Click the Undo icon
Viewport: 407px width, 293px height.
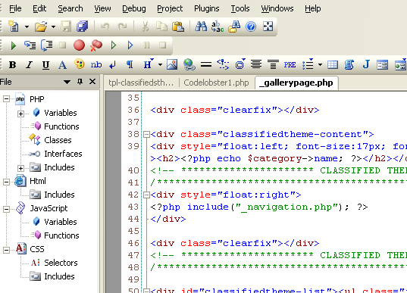[x=105, y=26]
